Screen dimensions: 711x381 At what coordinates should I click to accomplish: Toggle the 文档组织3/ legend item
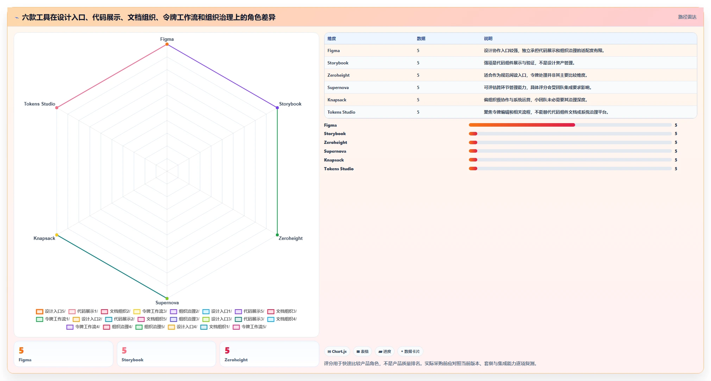click(x=282, y=311)
